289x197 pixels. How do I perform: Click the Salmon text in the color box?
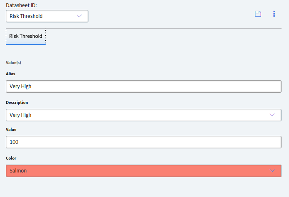[x=18, y=171]
